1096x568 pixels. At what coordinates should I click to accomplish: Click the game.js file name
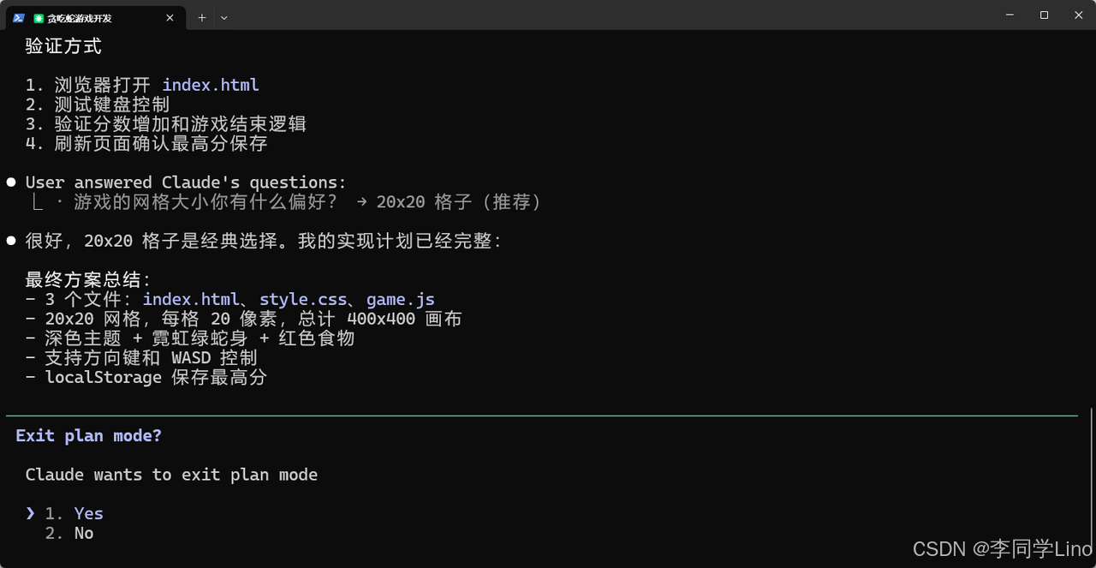pyautogui.click(x=400, y=299)
